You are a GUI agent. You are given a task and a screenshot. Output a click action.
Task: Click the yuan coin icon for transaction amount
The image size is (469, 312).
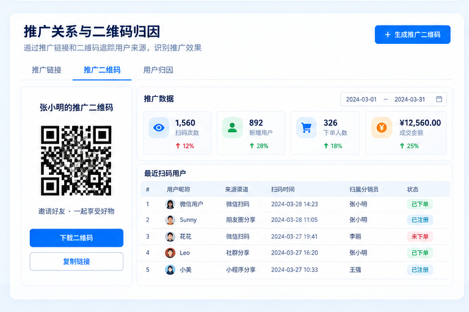(x=382, y=128)
